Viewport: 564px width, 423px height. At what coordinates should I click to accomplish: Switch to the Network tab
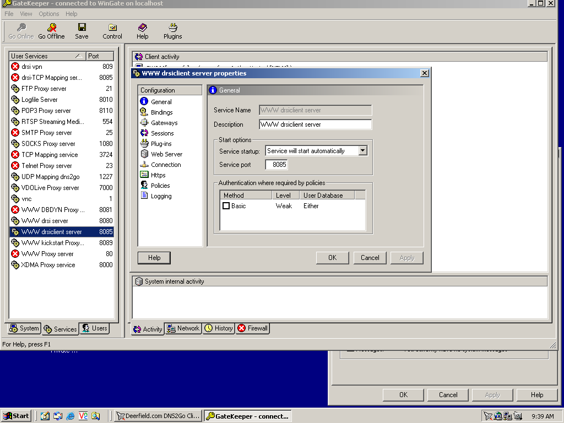pos(183,328)
